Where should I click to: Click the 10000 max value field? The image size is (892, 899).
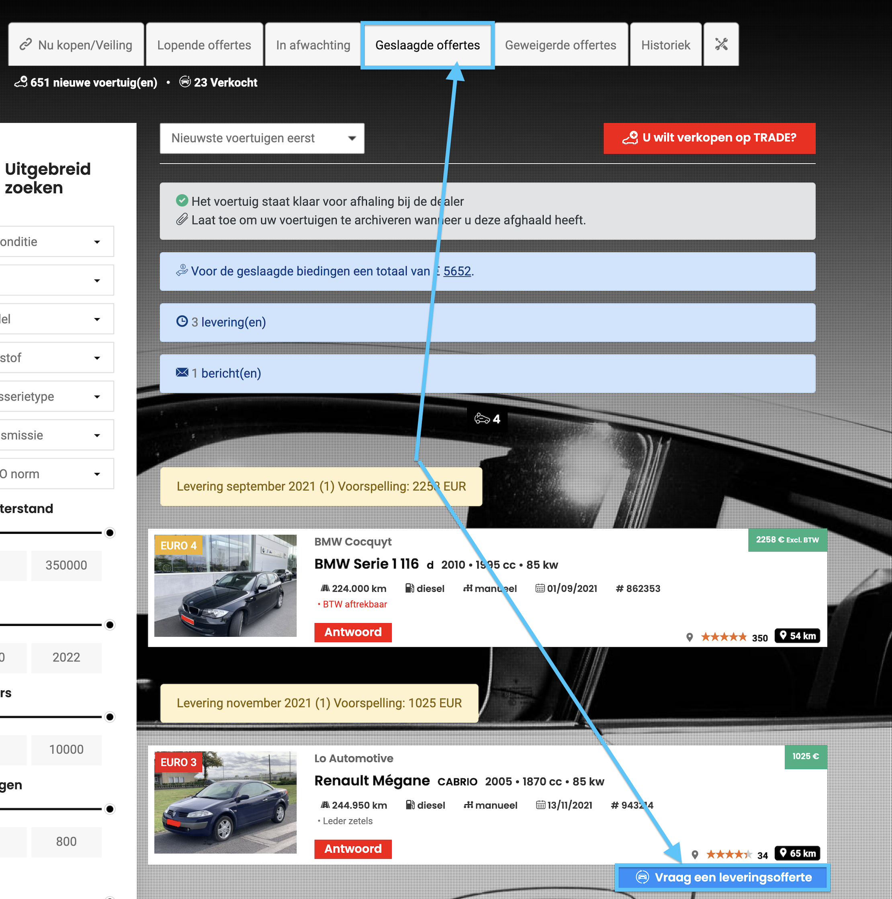[x=67, y=749]
